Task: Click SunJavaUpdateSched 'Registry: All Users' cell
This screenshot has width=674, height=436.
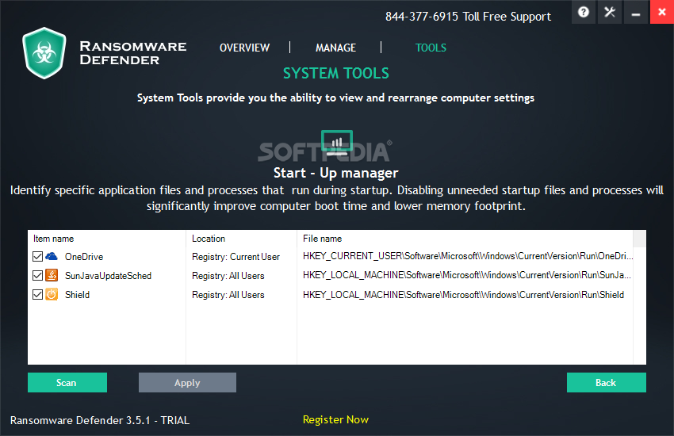Action: [x=228, y=276]
